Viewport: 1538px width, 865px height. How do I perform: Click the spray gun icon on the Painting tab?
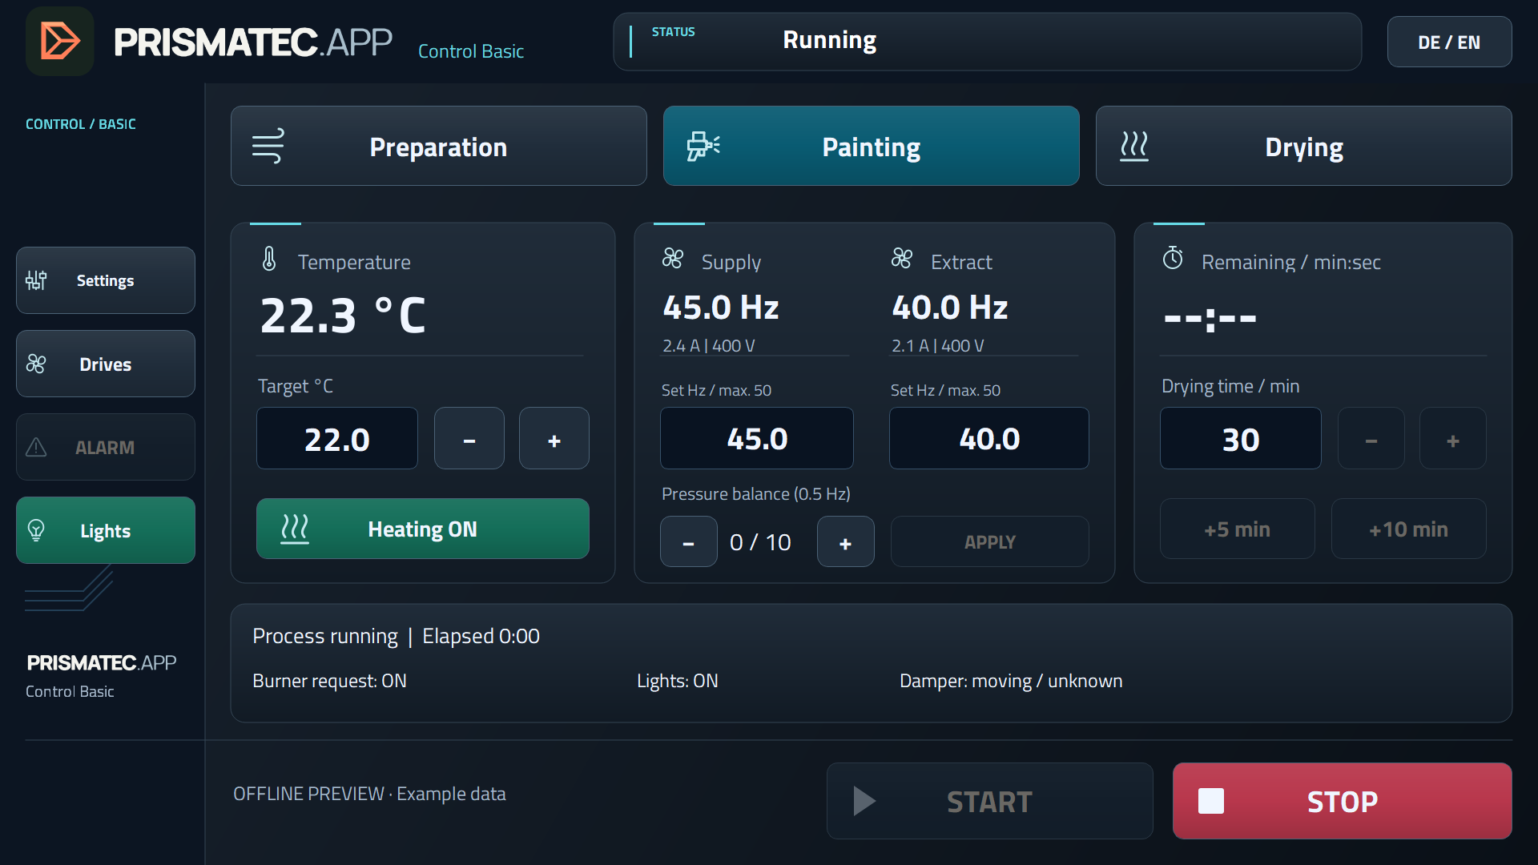[x=703, y=146]
